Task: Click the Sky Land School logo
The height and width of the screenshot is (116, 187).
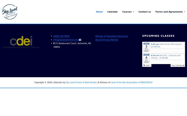Action: pos(10,12)
